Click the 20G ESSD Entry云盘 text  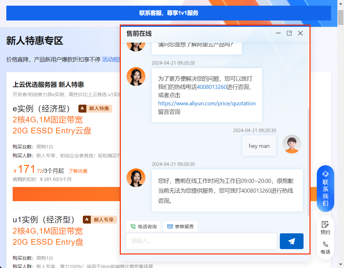coord(52,131)
